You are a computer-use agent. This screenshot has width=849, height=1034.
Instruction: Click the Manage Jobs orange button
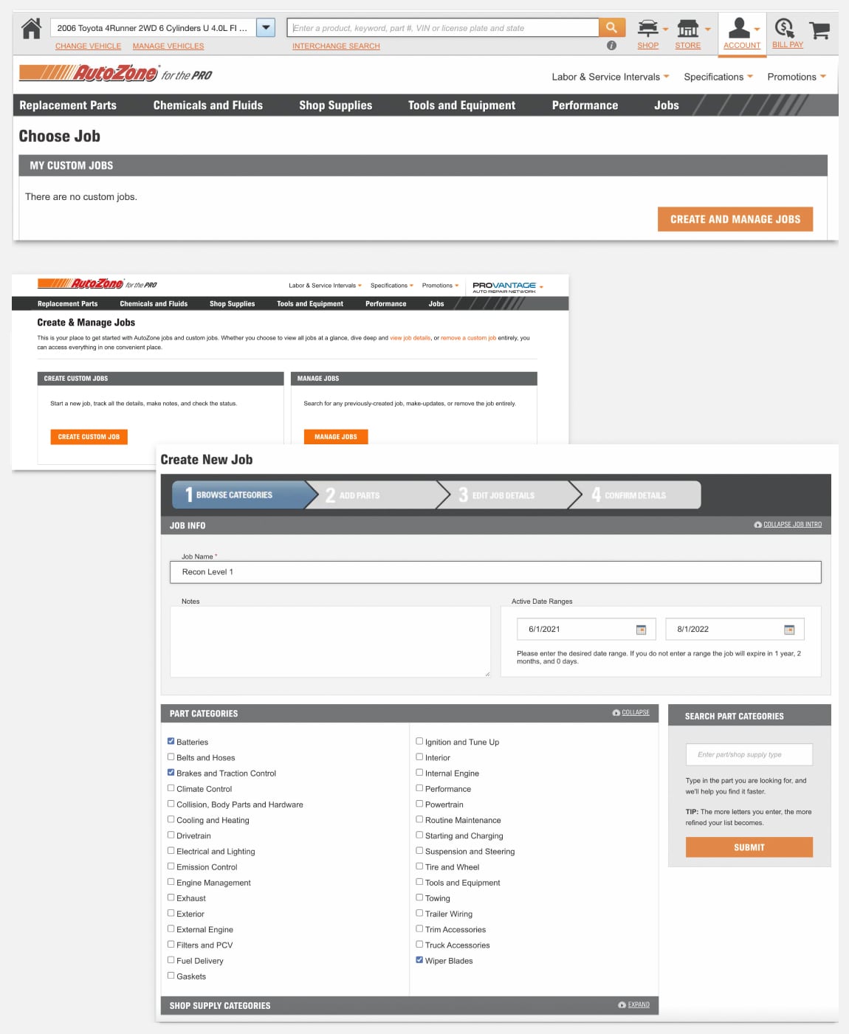pyautogui.click(x=336, y=437)
